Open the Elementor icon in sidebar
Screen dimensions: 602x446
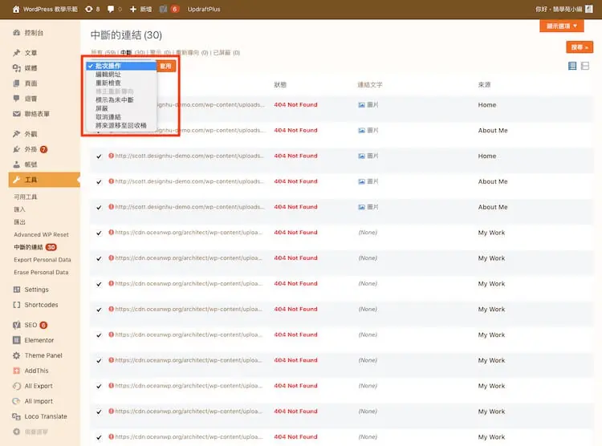[x=17, y=340]
